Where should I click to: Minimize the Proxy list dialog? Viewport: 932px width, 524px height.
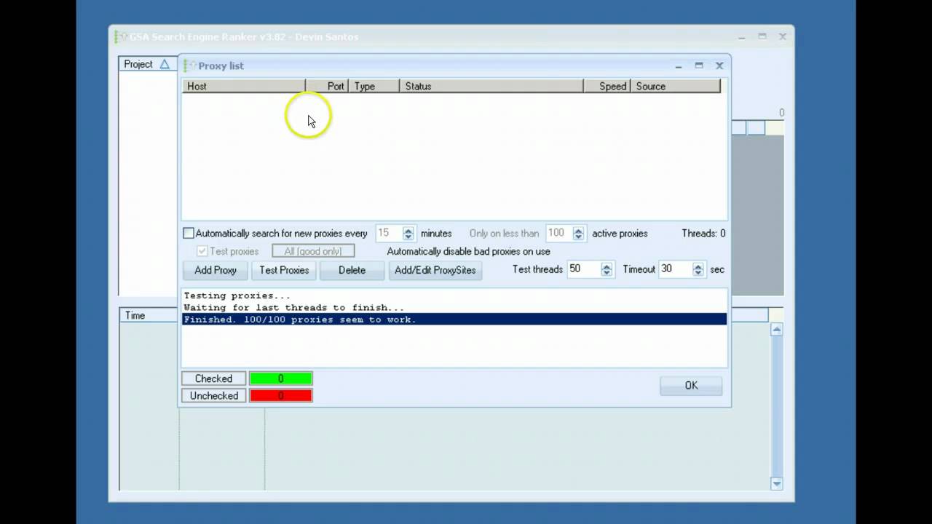679,65
